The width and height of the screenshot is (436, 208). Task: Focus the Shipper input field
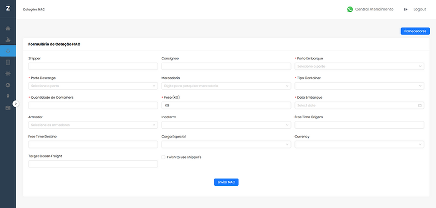(x=93, y=67)
